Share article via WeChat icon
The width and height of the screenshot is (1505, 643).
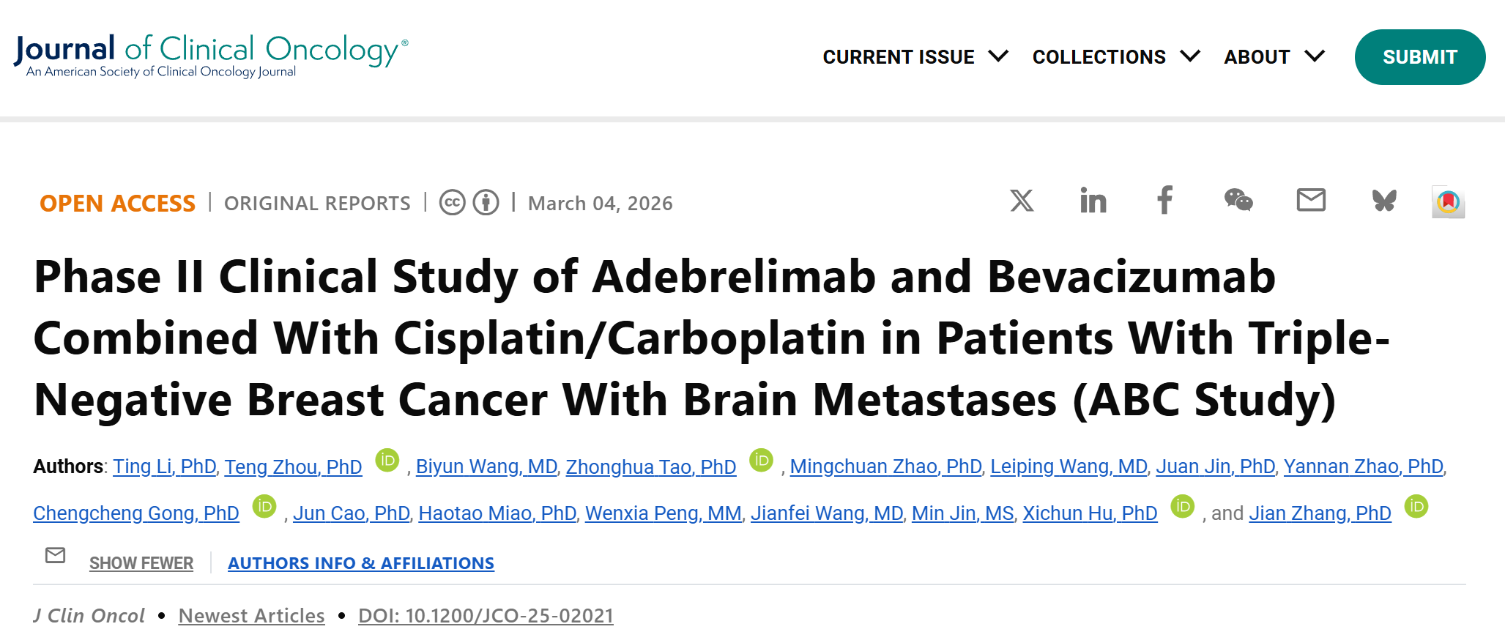1238,201
